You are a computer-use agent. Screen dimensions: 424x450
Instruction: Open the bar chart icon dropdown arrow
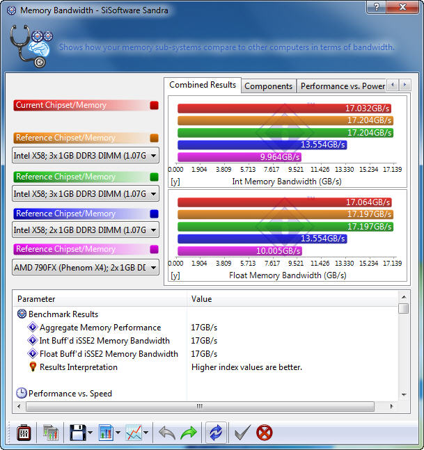click(x=118, y=432)
